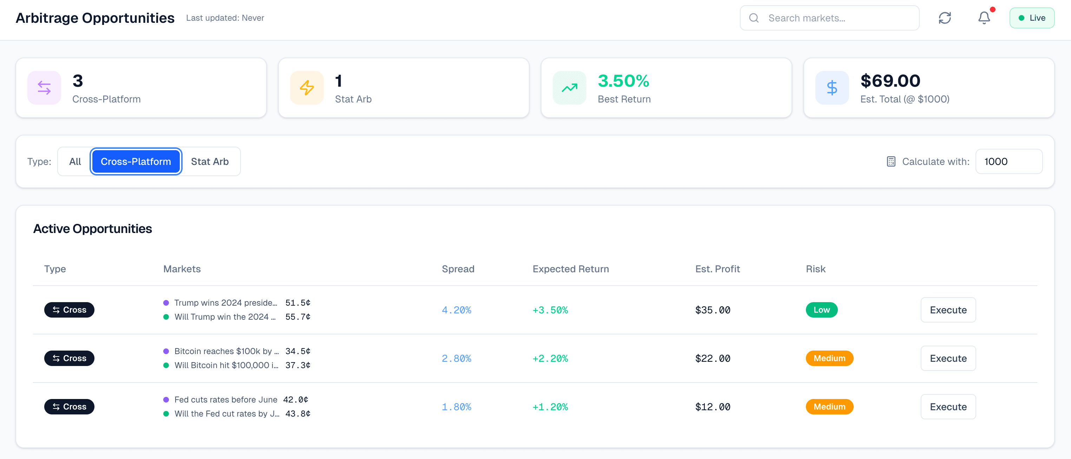Execute the Fed rate cut arbitrage opportunity
Viewport: 1071px width, 459px height.
(948, 407)
